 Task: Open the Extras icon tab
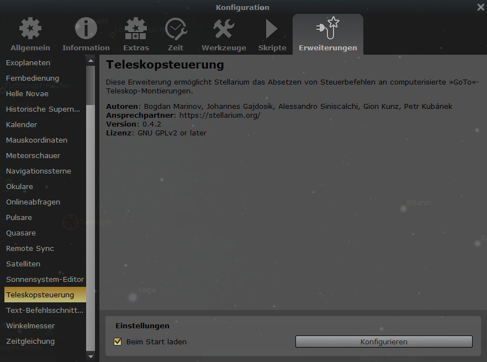point(136,34)
